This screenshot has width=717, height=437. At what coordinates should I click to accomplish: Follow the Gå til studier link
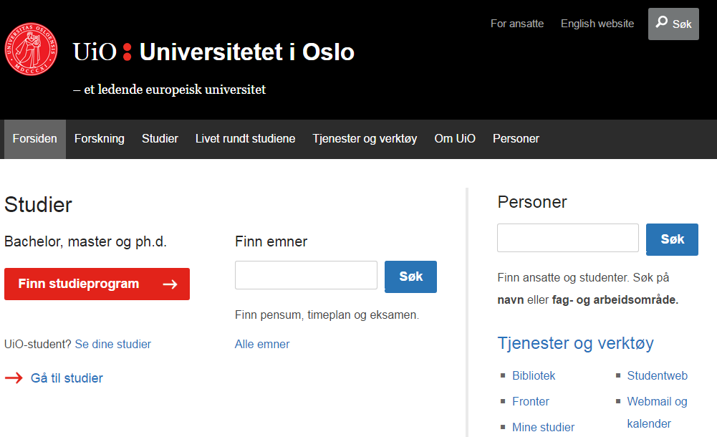coord(67,378)
